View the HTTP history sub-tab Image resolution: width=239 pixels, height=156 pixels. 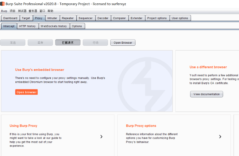(28, 26)
